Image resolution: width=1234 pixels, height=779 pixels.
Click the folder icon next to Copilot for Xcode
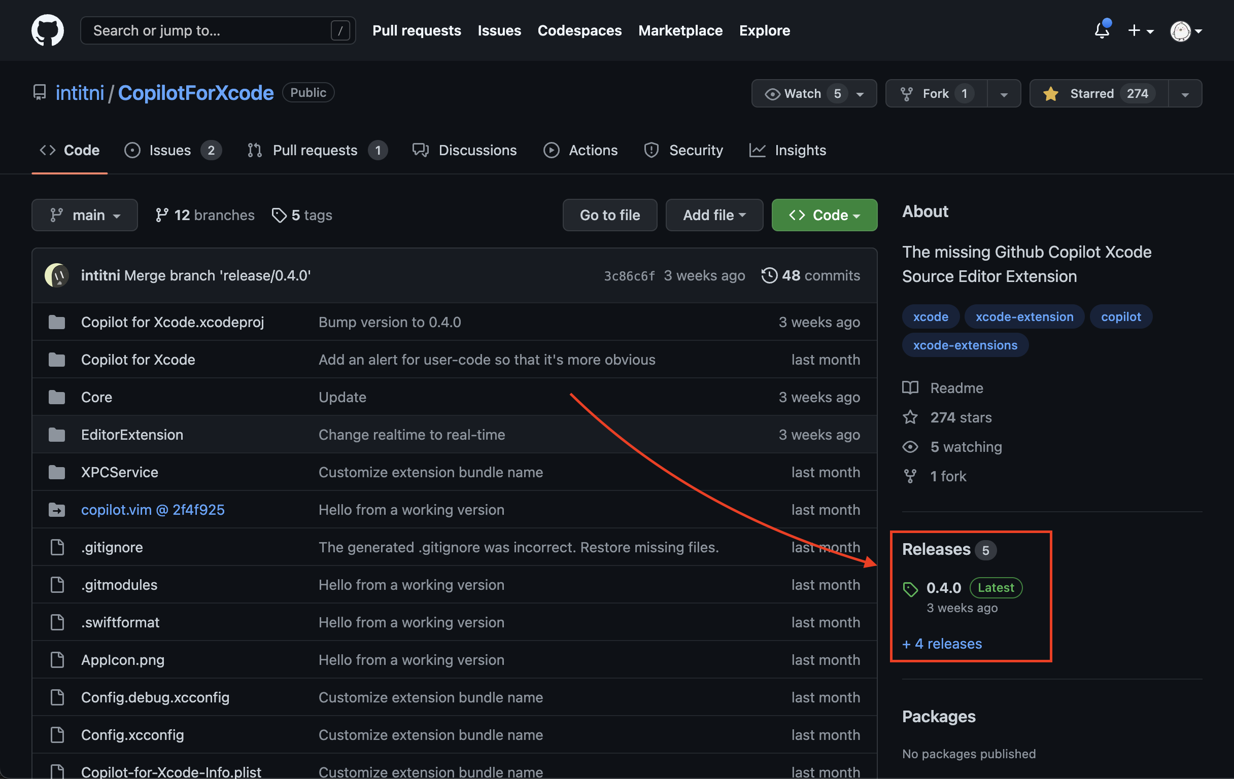tap(57, 360)
